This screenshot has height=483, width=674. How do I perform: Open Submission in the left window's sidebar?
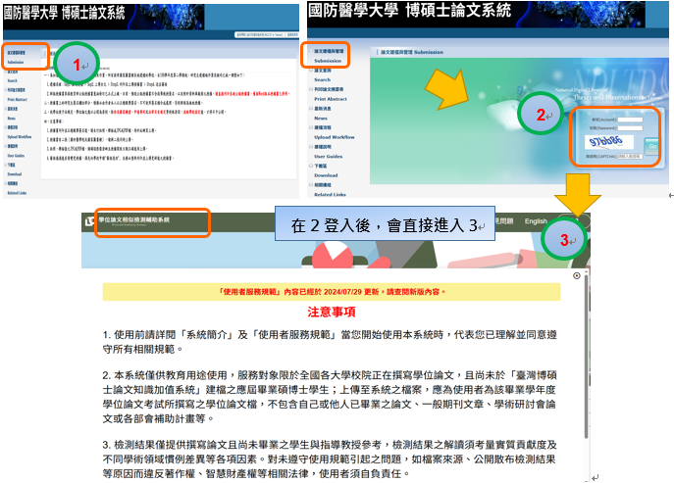click(16, 63)
